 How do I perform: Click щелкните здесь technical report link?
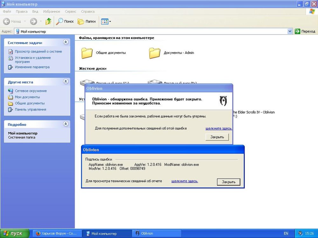[x=184, y=181]
